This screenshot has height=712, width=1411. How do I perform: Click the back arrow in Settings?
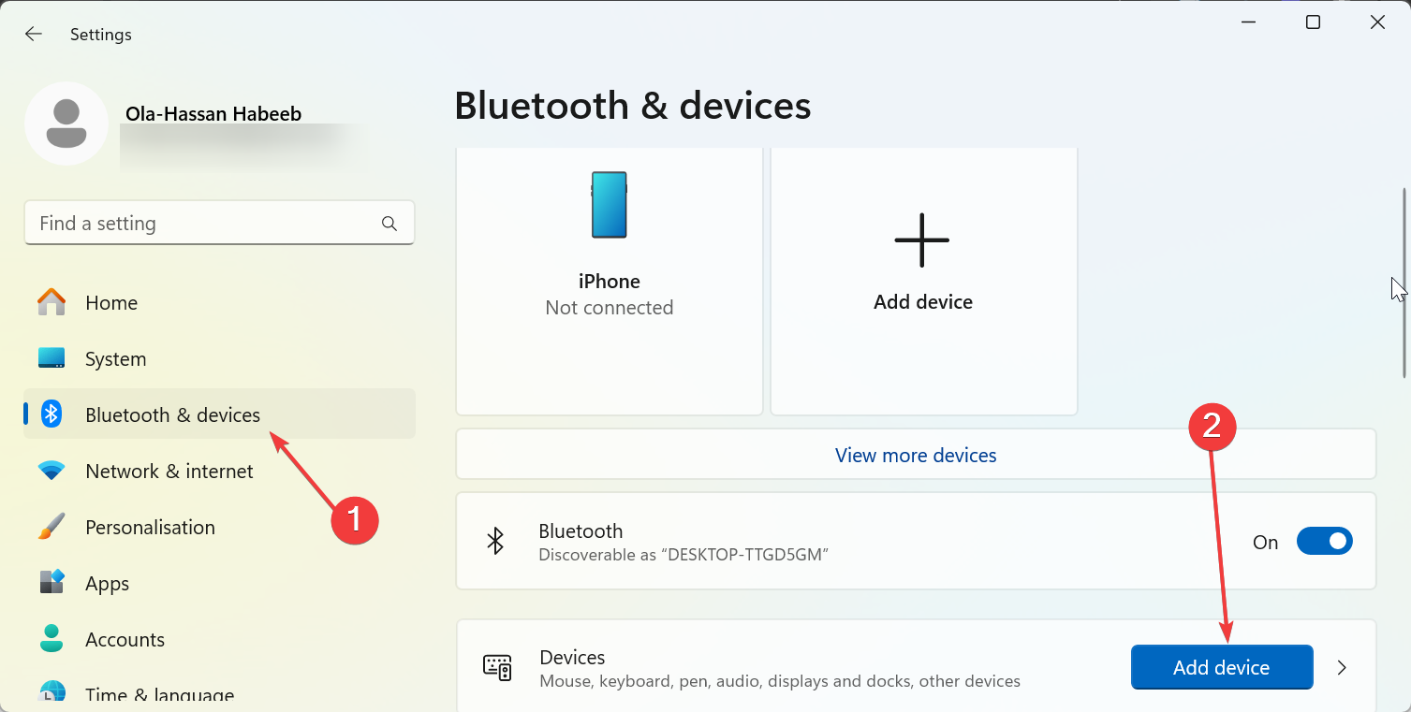point(34,35)
